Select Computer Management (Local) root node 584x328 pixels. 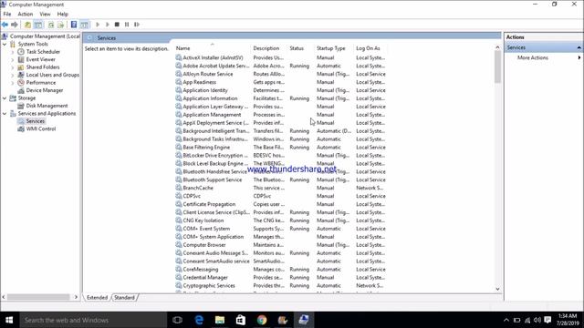45,36
